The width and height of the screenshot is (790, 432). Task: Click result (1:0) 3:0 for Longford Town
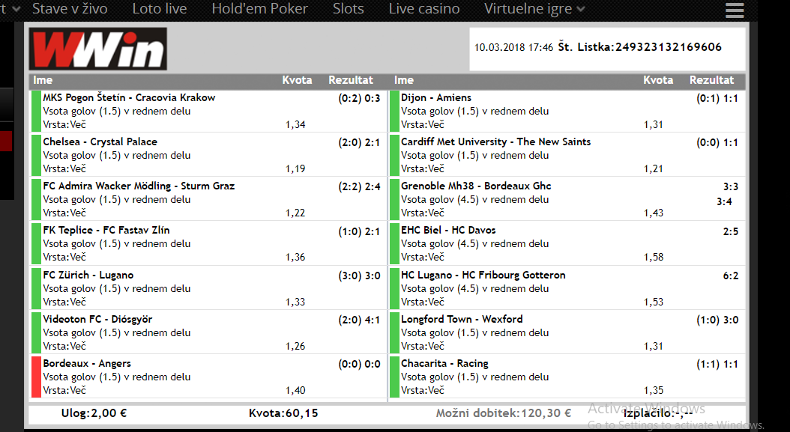click(x=717, y=320)
